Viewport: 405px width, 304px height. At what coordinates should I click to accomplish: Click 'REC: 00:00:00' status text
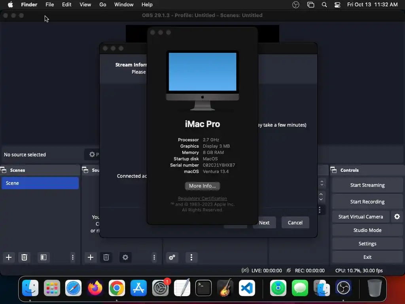310,270
